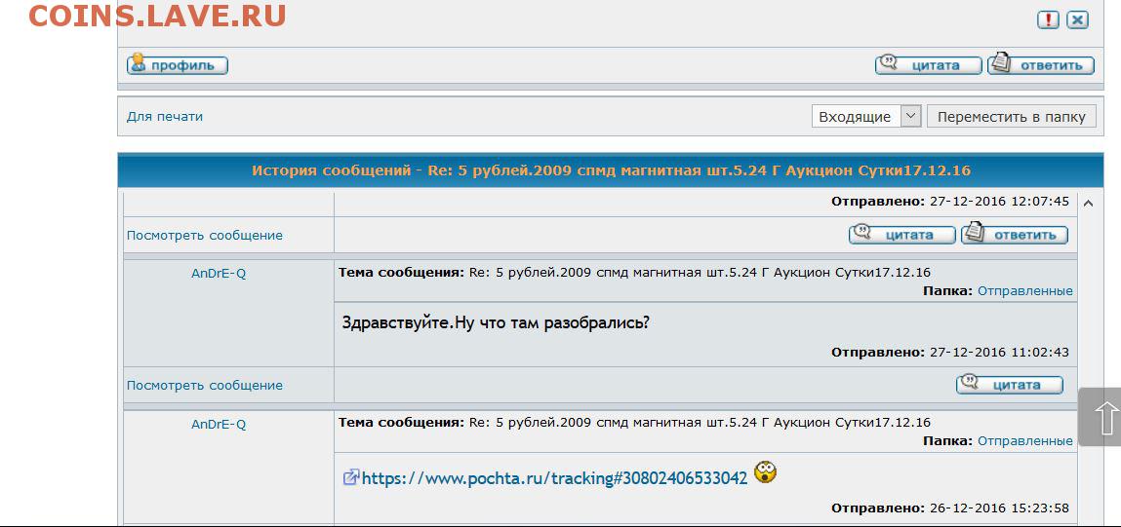1121x527 pixels.
Task: Open the sender's профиль button
Action: tap(178, 65)
